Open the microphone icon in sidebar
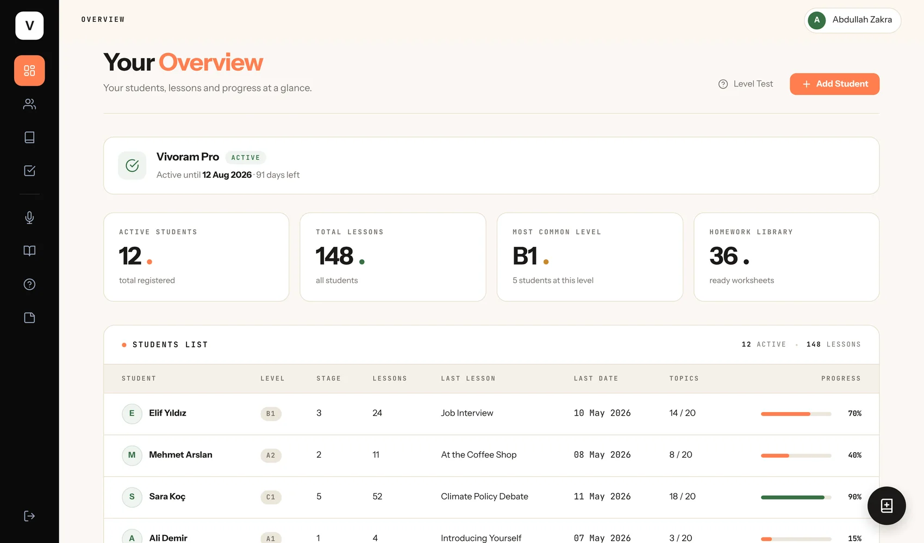Viewport: 924px width, 543px height. tap(29, 217)
